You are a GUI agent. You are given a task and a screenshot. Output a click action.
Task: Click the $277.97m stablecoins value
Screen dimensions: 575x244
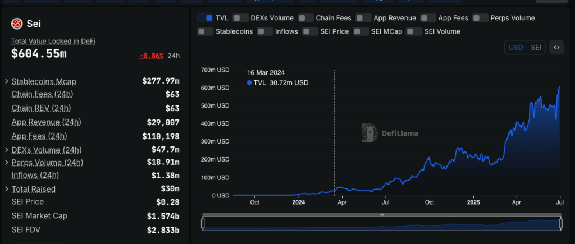(161, 81)
